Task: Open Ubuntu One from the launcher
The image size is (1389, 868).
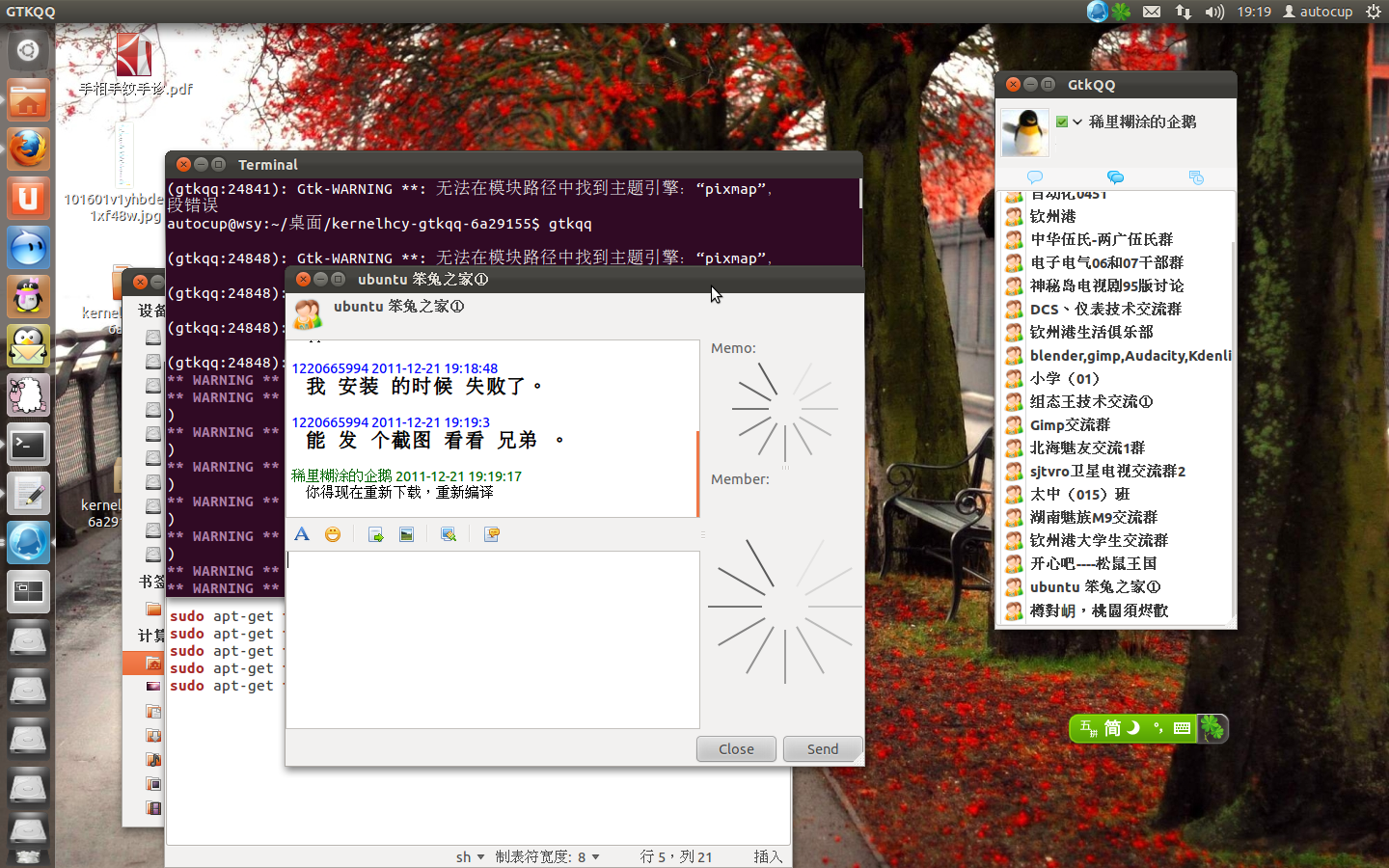Action: pyautogui.click(x=28, y=199)
